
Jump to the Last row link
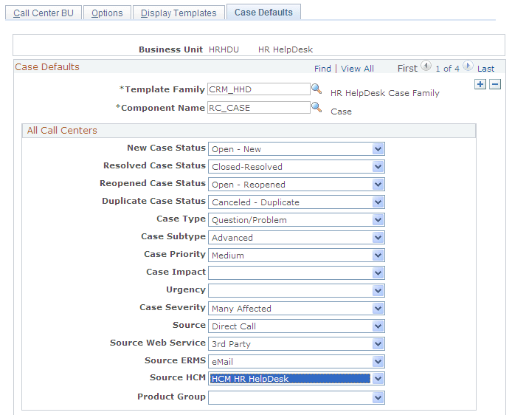[486, 69]
